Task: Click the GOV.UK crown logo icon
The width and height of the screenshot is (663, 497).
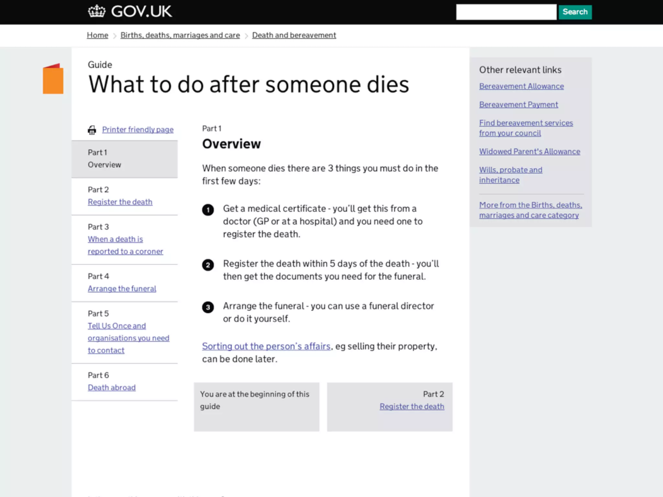Action: tap(96, 11)
